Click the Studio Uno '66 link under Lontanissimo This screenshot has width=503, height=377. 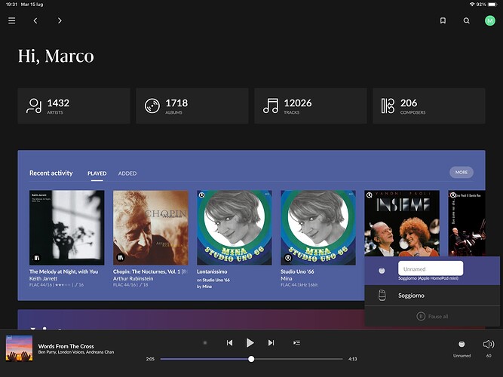[x=216, y=280]
